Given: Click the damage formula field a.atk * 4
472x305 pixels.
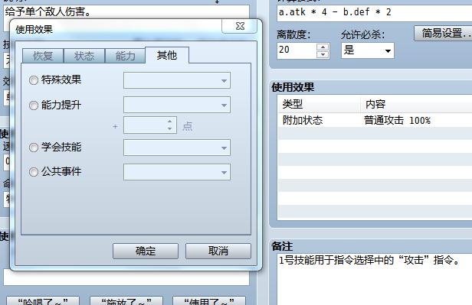Looking at the screenshot, I should pyautogui.click(x=374, y=12).
